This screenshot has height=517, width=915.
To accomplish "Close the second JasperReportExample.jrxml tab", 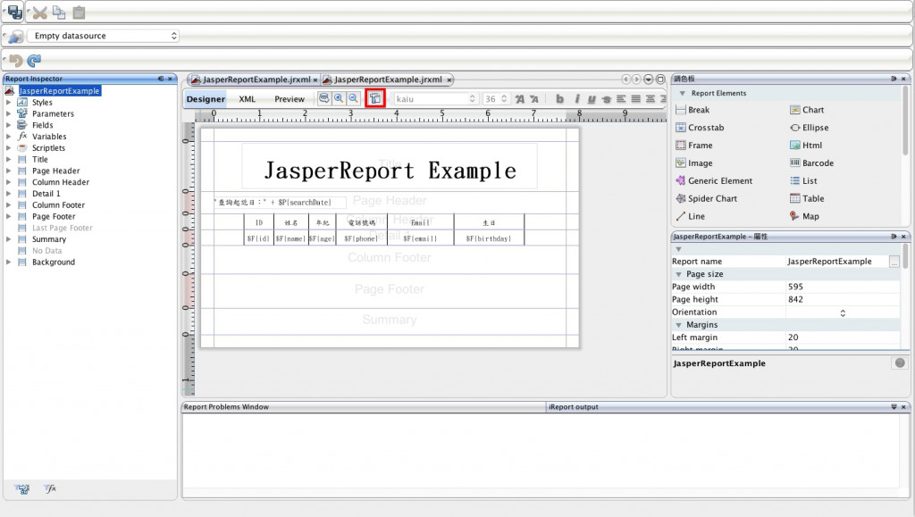I will coord(449,79).
